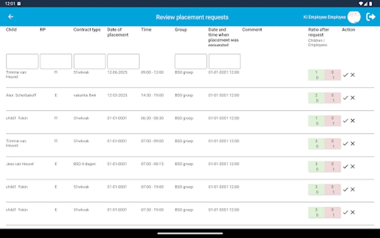Log out via the logout icon

coord(370,17)
